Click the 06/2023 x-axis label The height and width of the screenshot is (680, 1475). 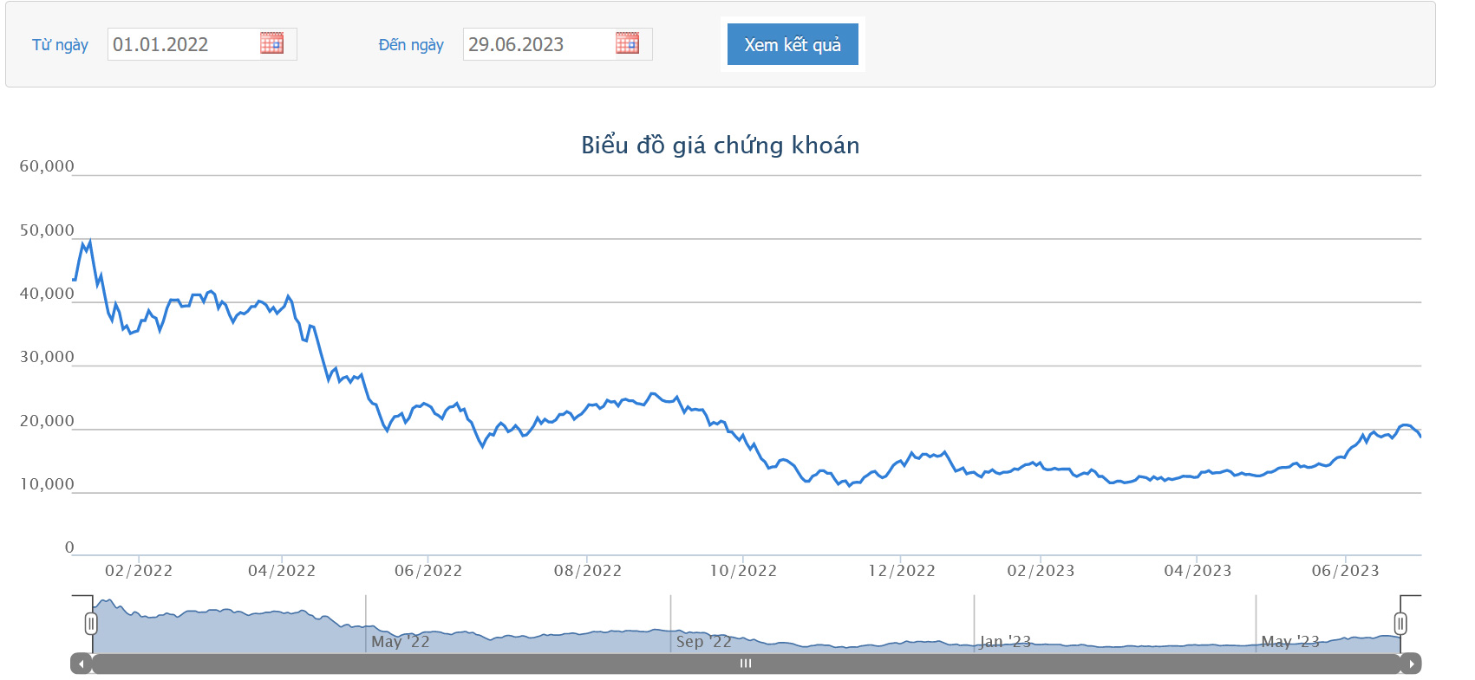1345,571
